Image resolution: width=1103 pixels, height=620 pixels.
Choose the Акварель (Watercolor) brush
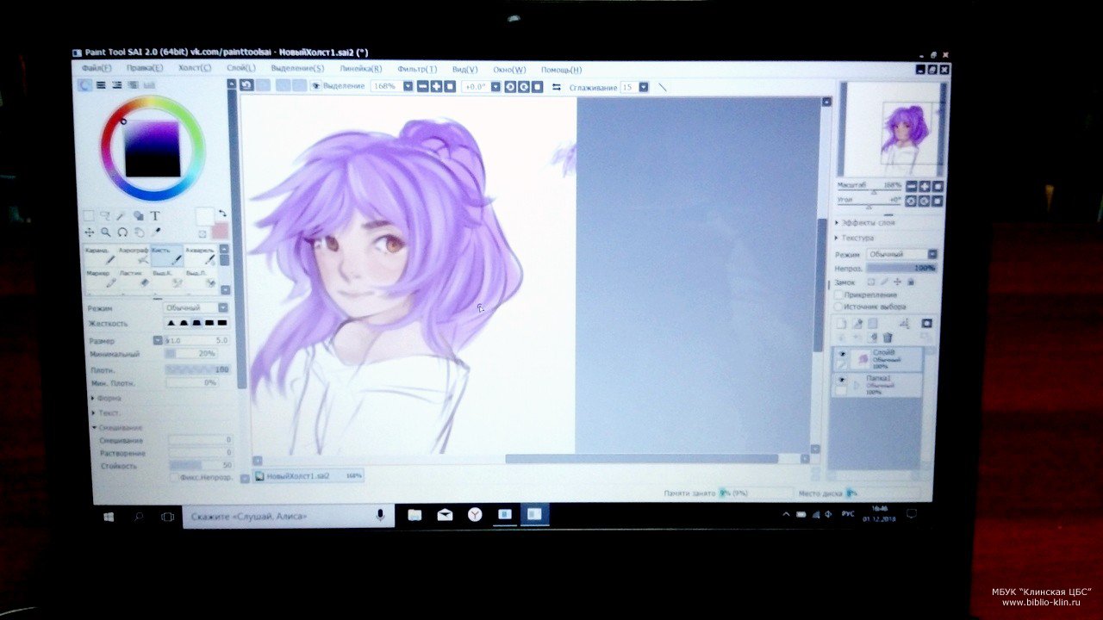click(x=201, y=256)
